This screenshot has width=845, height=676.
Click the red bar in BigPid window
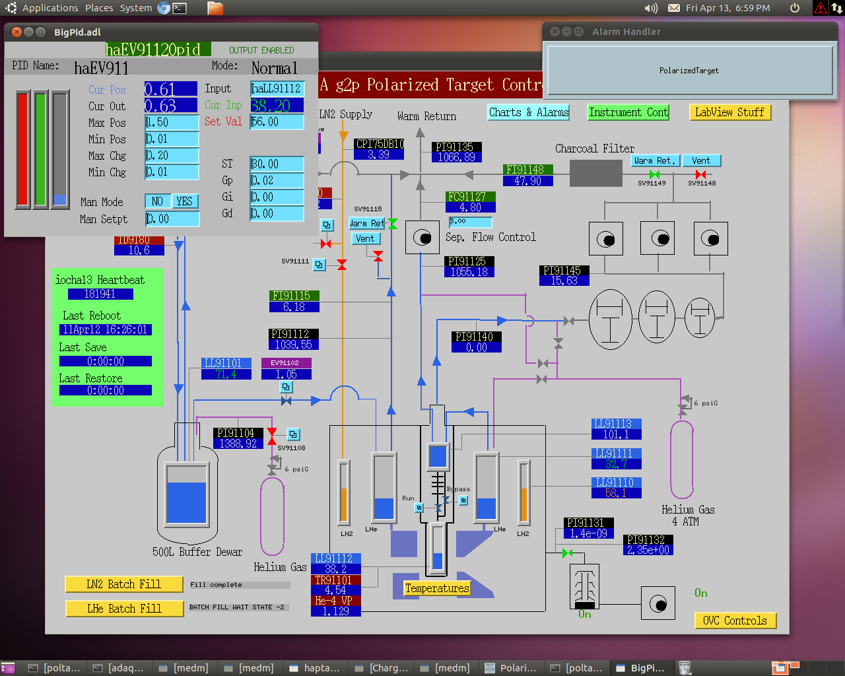coord(23,149)
